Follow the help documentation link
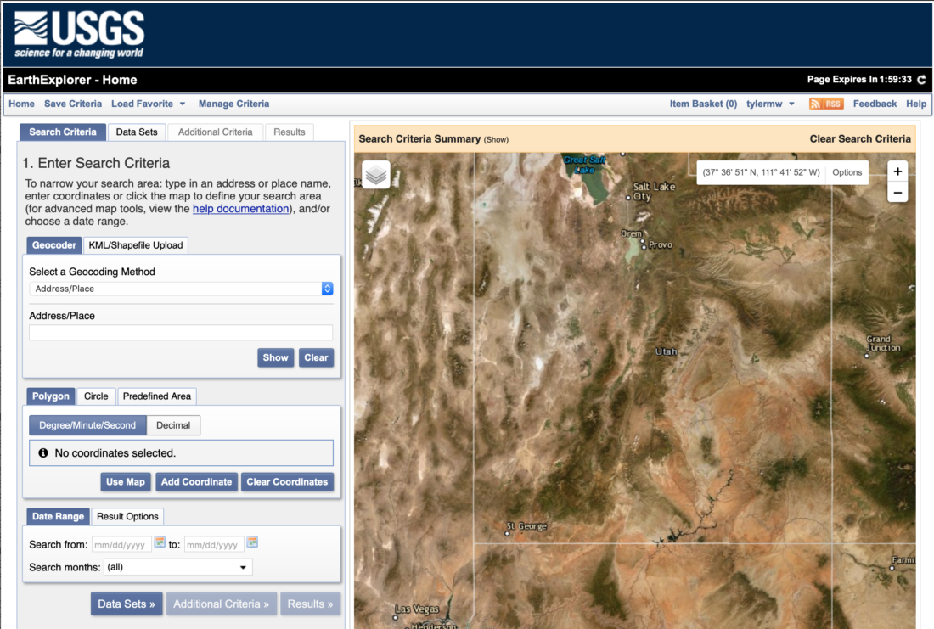 pos(240,209)
